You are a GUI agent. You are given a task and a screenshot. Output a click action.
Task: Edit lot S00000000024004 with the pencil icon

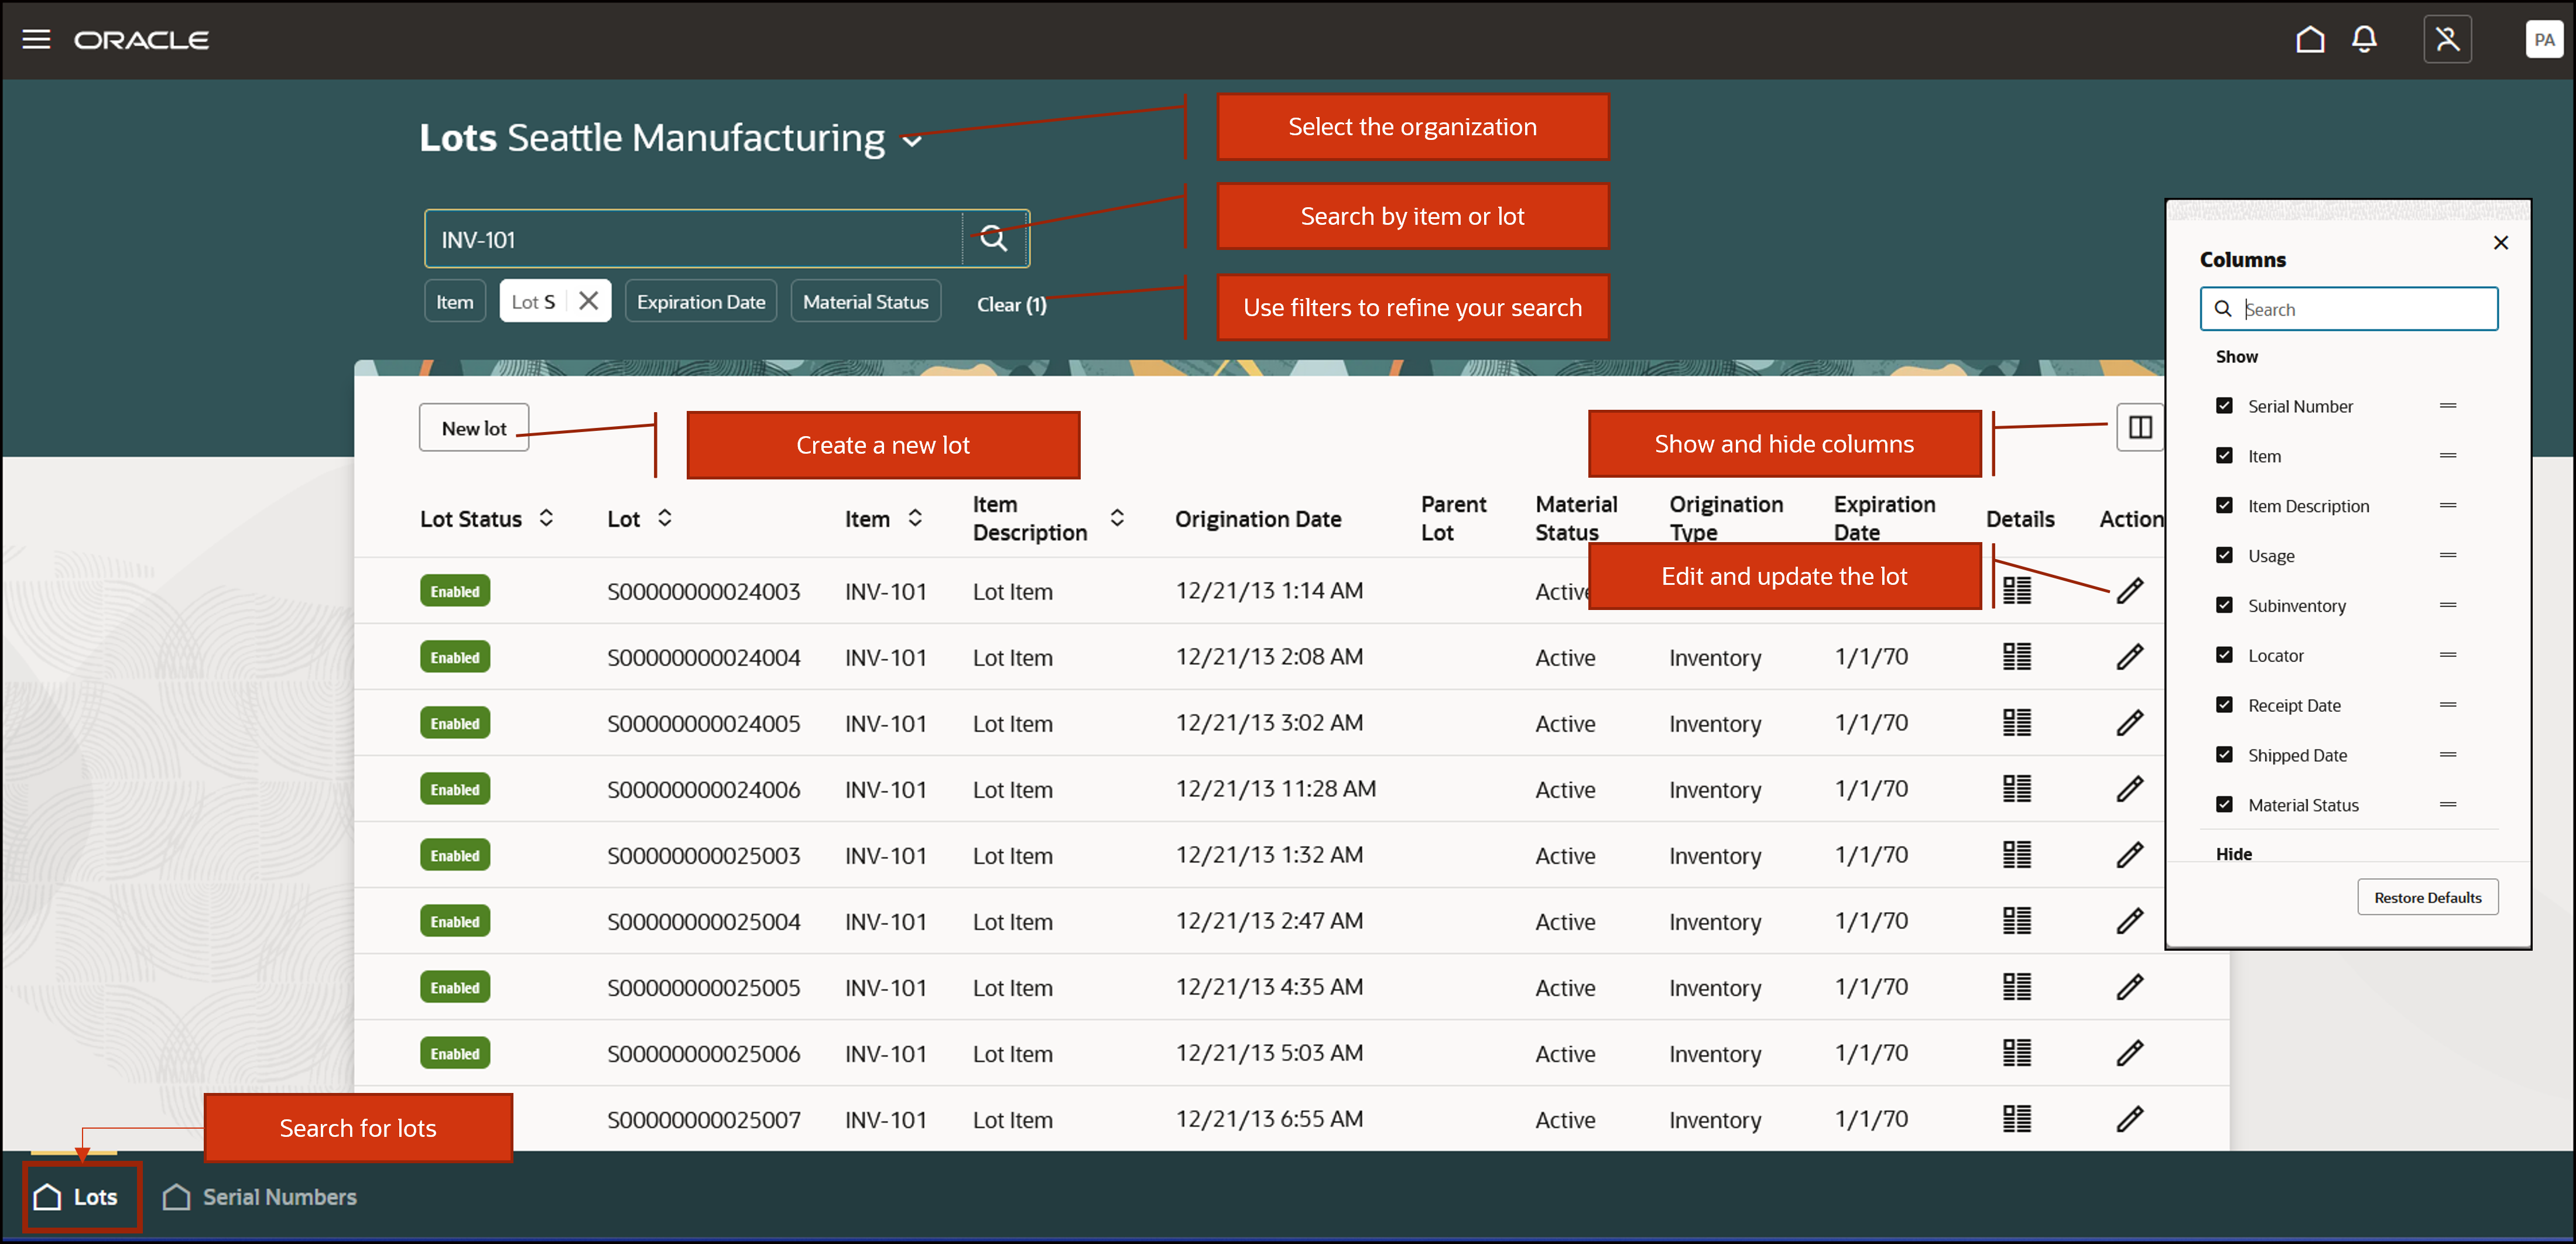2130,657
